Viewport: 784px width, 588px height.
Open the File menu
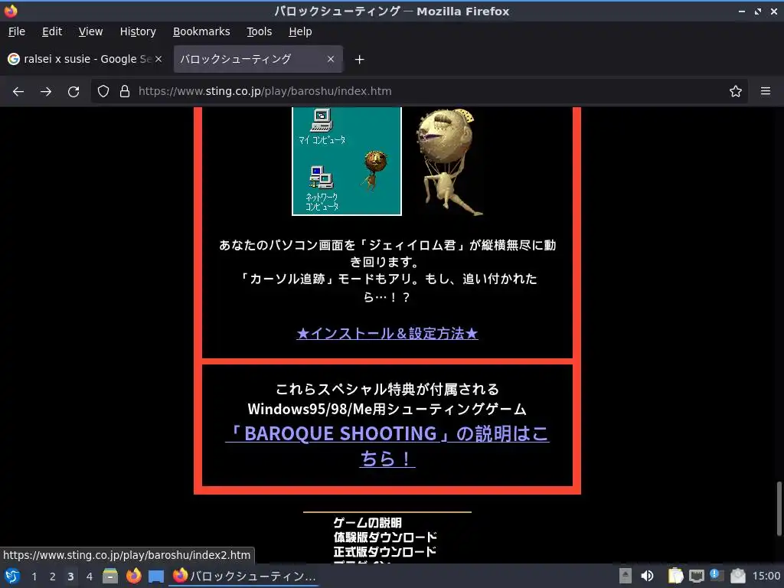click(17, 31)
